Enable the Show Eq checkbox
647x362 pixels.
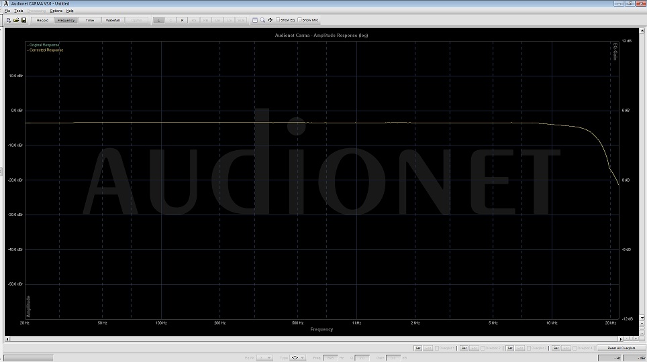pos(278,20)
